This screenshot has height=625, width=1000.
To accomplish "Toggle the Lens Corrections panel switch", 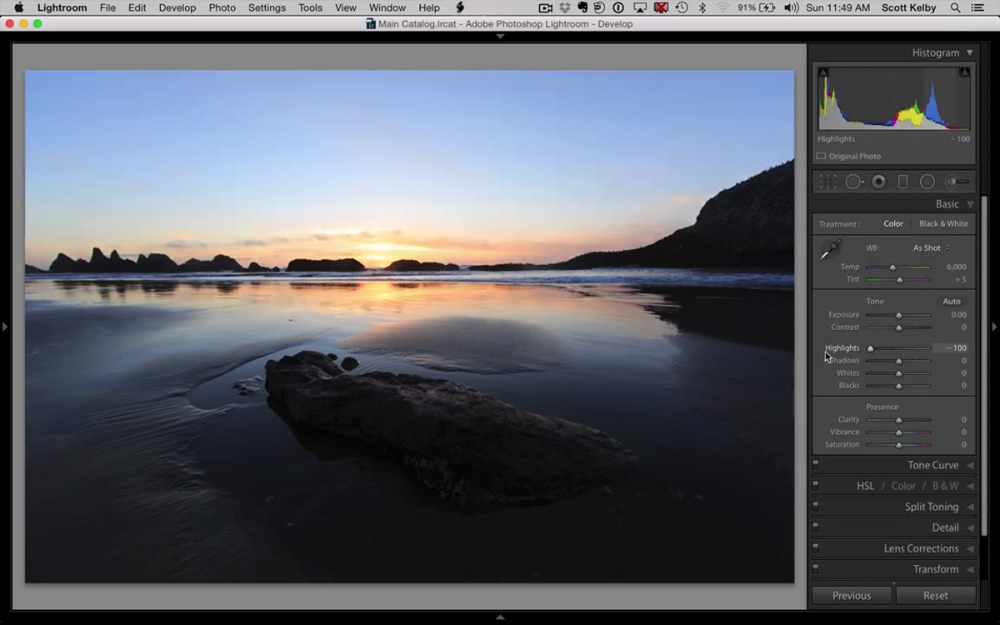I will point(816,548).
